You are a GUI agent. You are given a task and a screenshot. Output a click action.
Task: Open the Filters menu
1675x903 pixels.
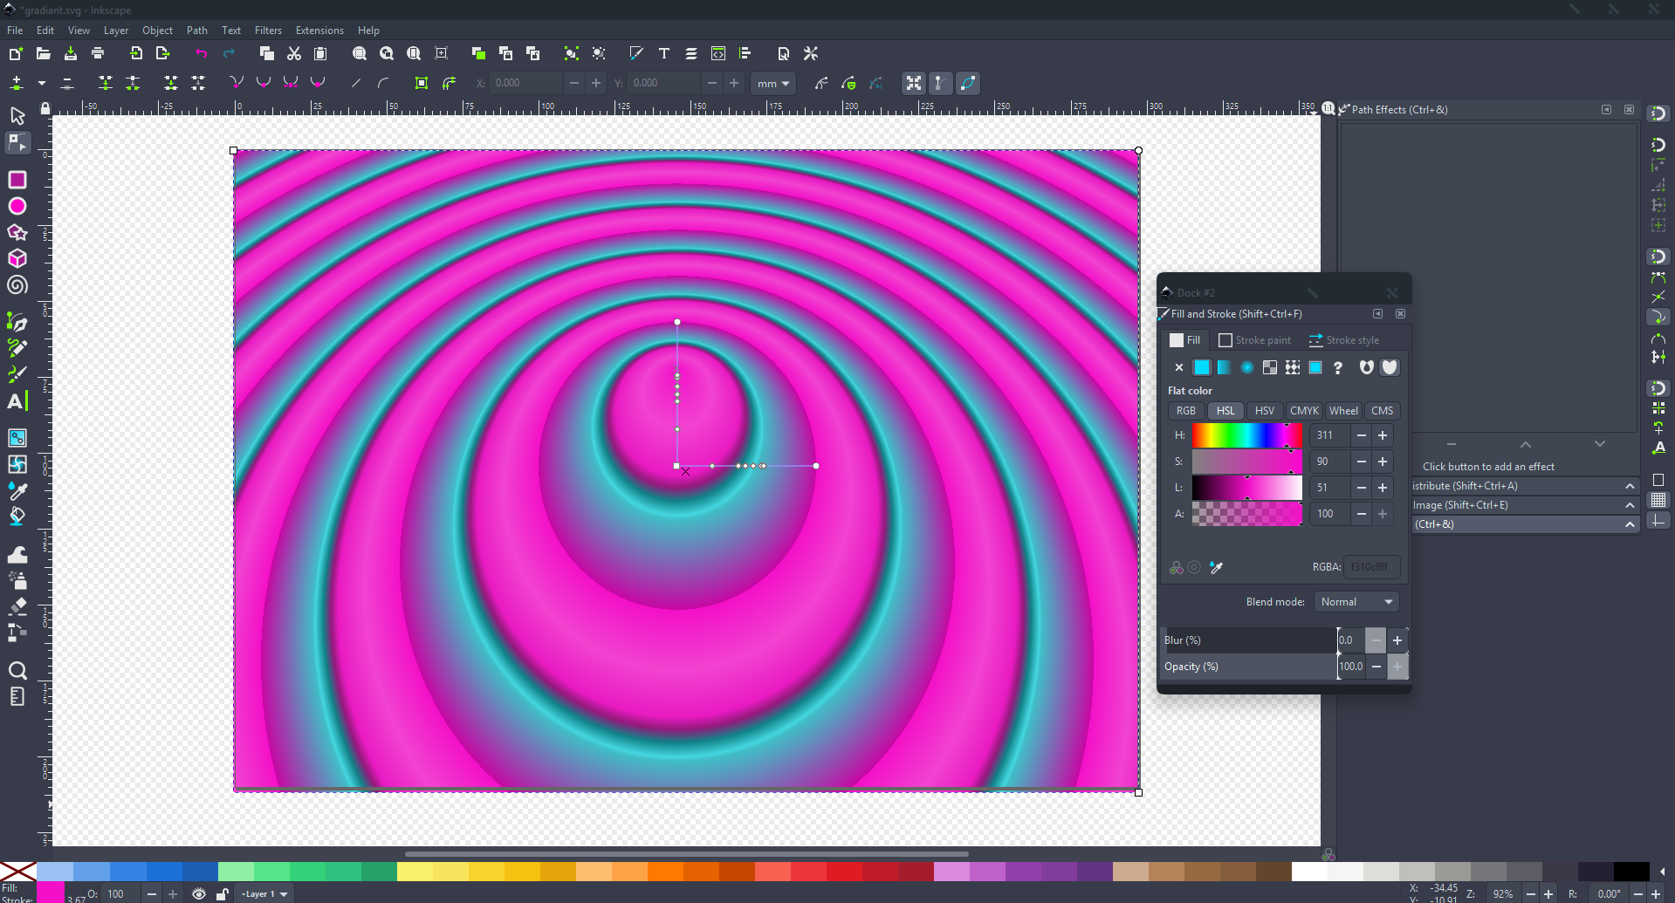tap(268, 31)
